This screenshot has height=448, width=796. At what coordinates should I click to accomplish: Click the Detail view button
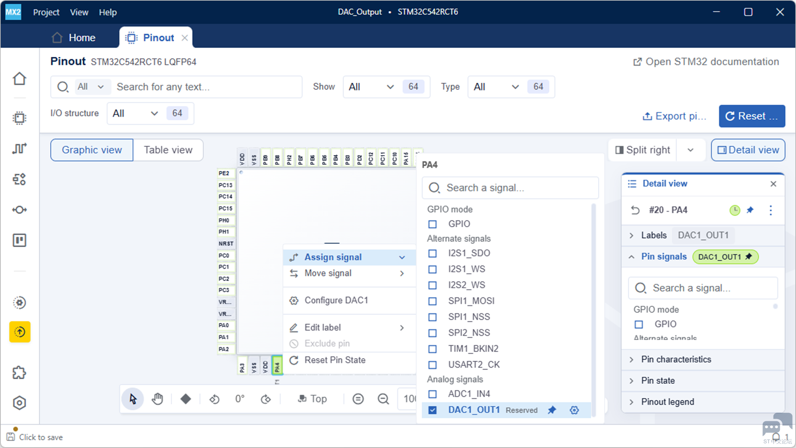pos(748,150)
